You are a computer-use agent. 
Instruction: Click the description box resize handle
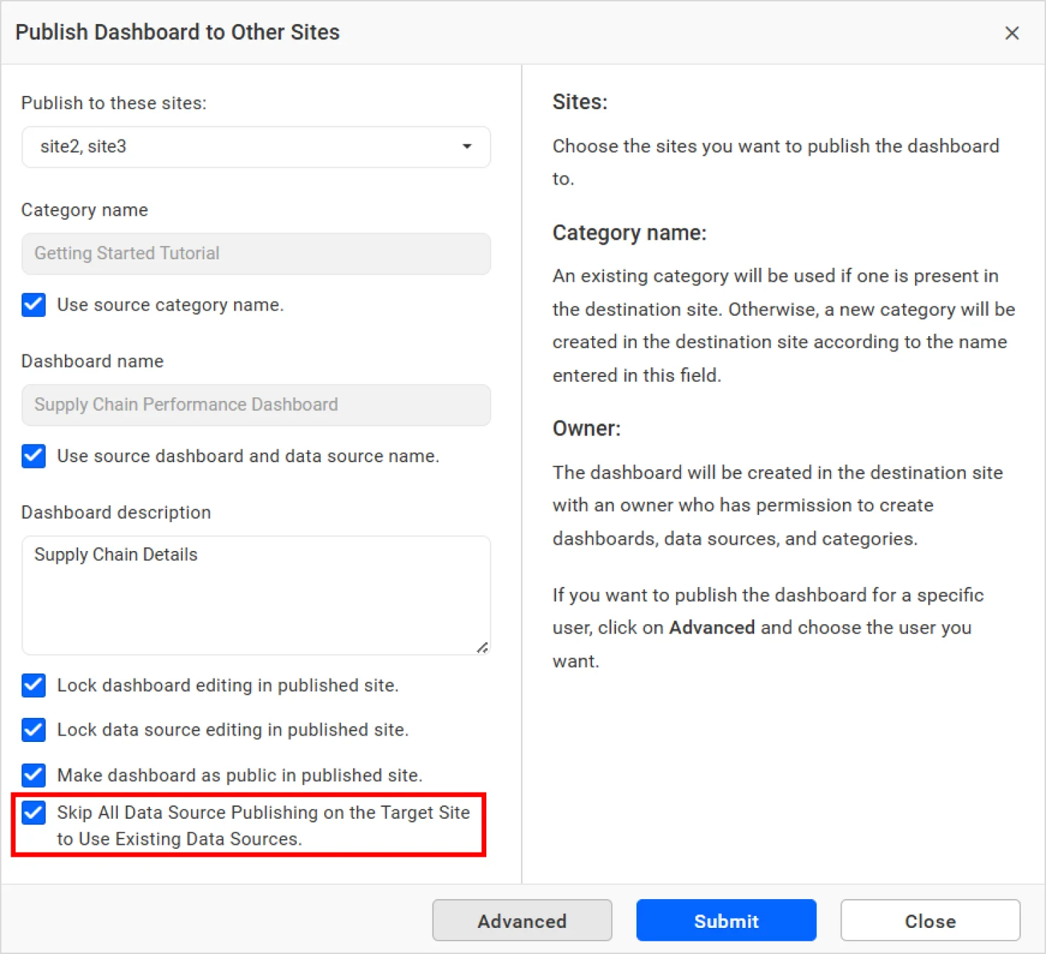(x=482, y=648)
